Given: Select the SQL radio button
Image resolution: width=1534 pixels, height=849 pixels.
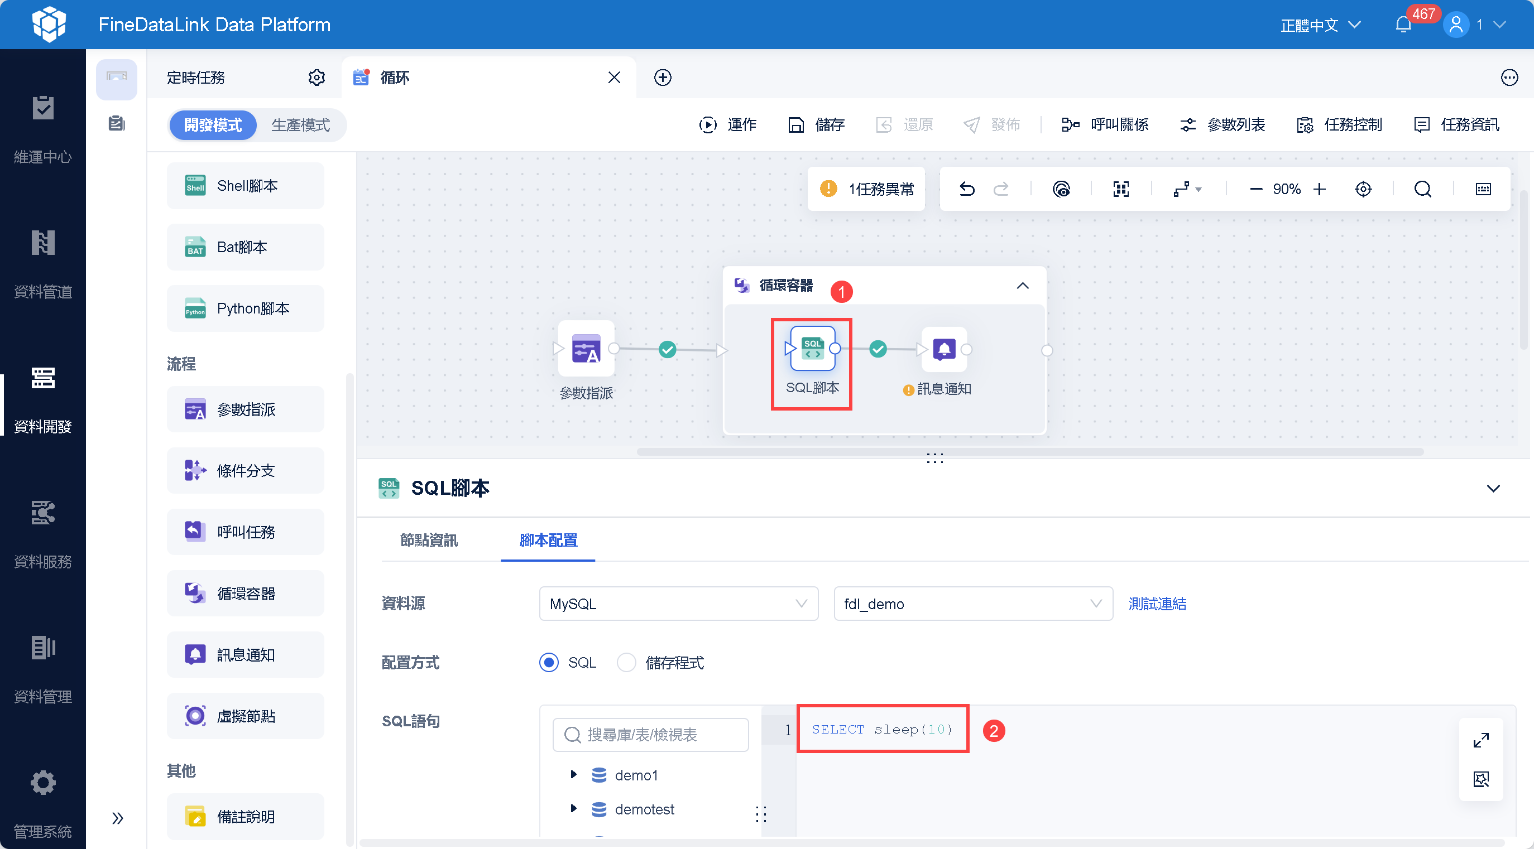Looking at the screenshot, I should [x=548, y=662].
